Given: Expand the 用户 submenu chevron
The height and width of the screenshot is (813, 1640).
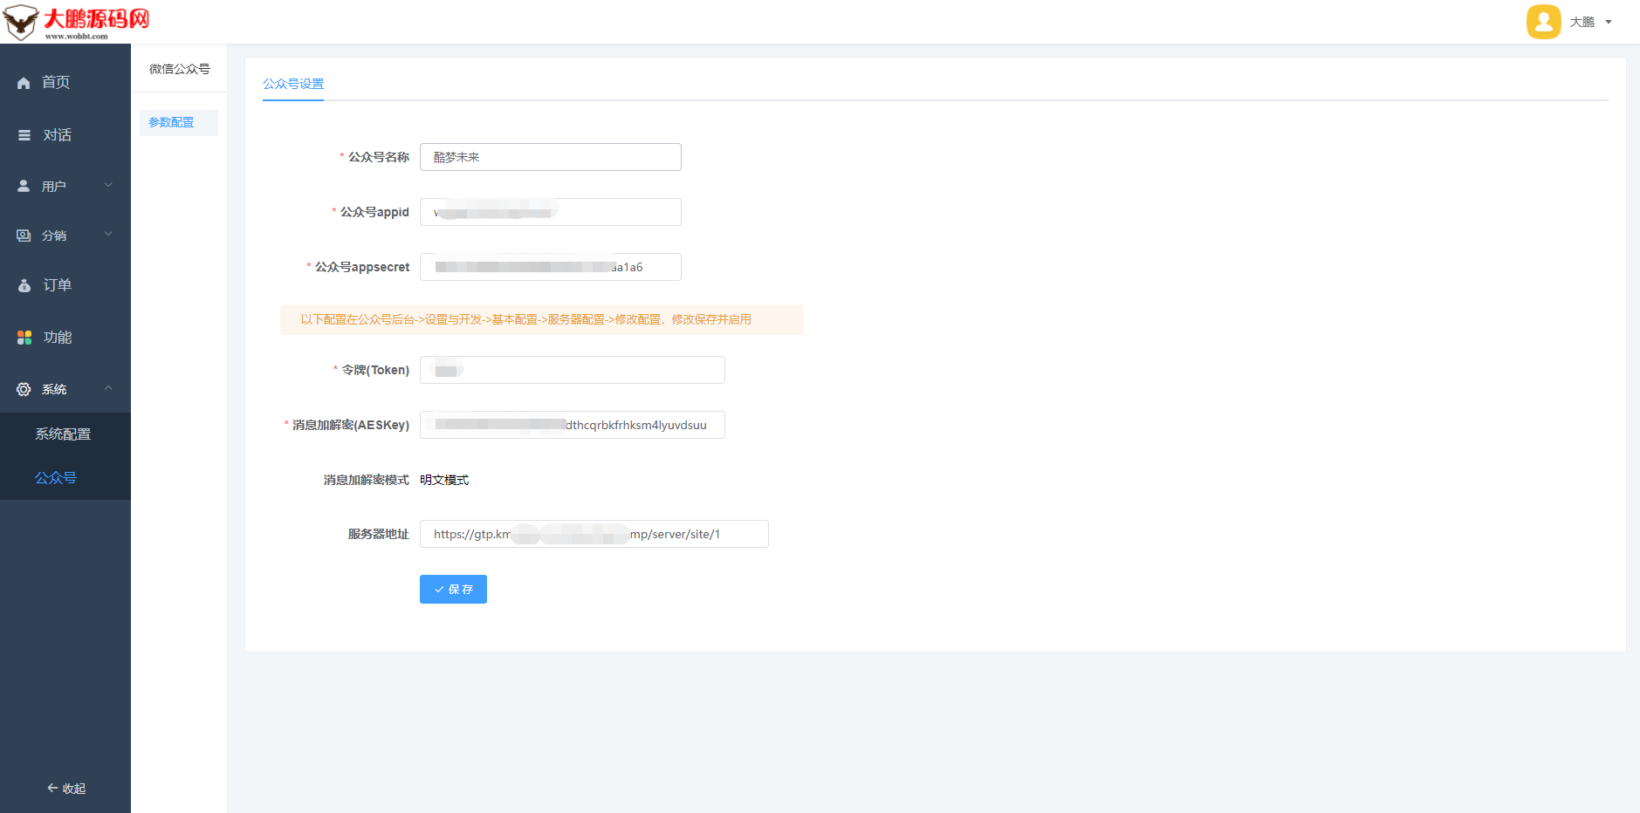Looking at the screenshot, I should pyautogui.click(x=108, y=185).
